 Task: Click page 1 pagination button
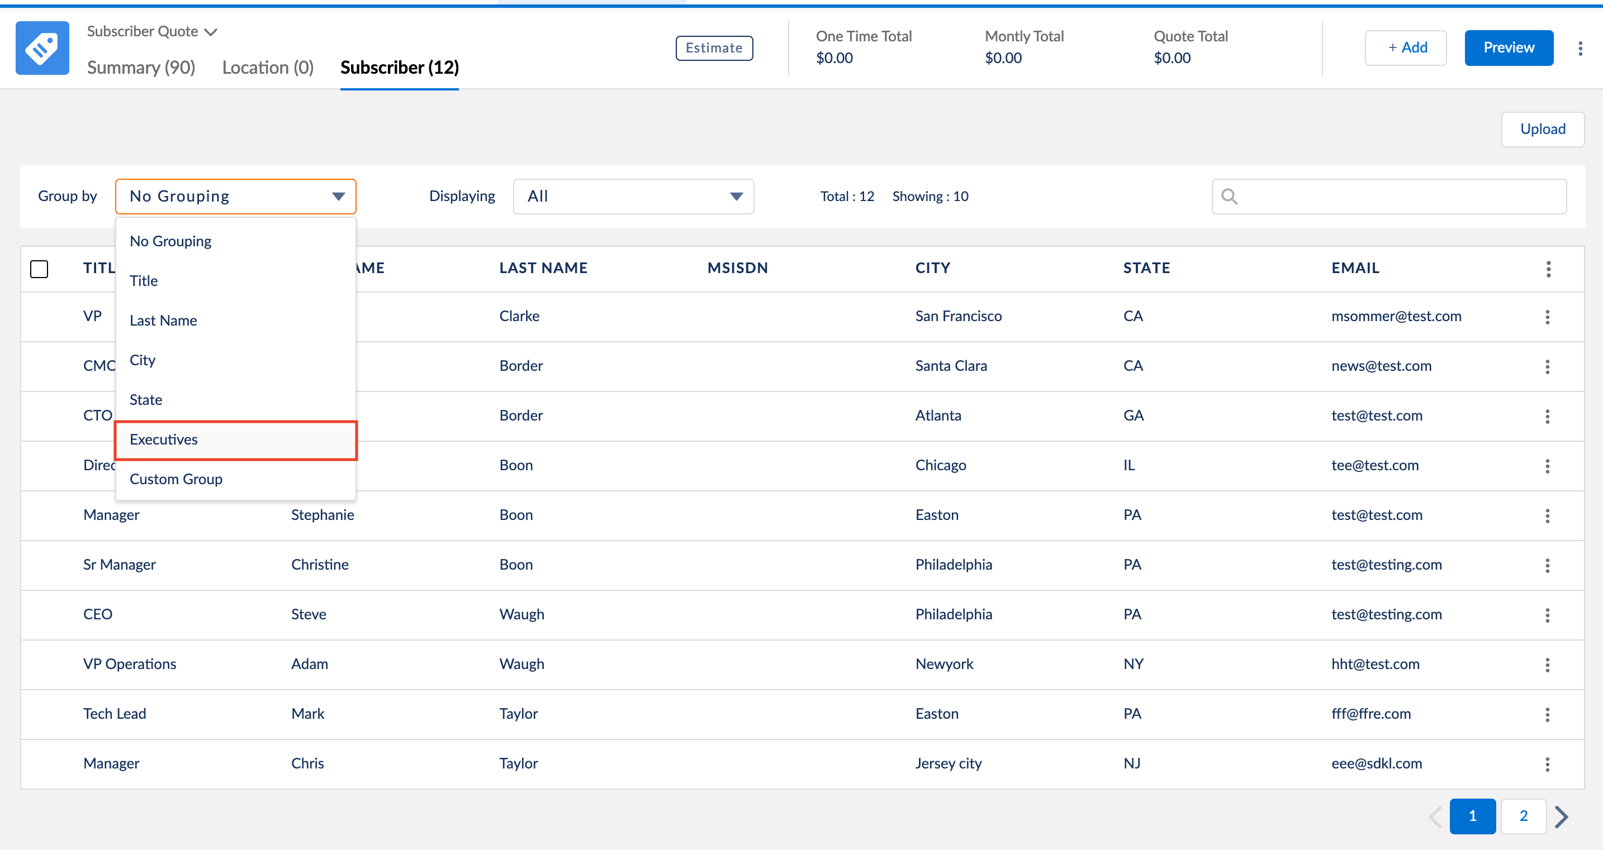pyautogui.click(x=1472, y=816)
